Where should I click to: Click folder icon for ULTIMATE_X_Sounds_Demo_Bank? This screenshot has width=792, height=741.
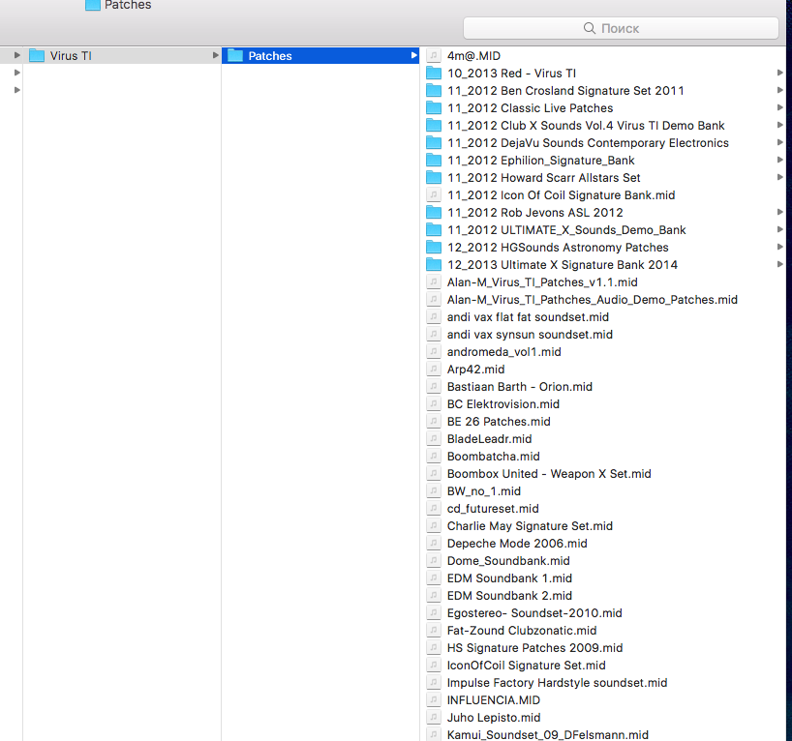pyautogui.click(x=434, y=229)
